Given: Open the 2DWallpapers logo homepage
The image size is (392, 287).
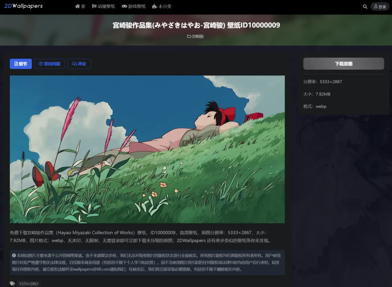Looking at the screenshot, I should pos(24,6).
